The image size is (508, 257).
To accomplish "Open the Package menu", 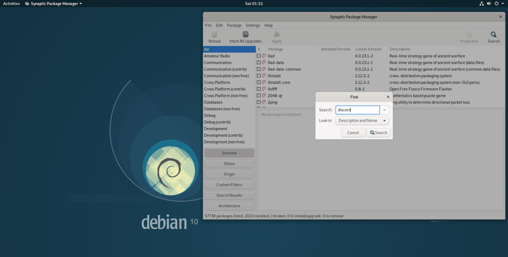I will tap(234, 25).
